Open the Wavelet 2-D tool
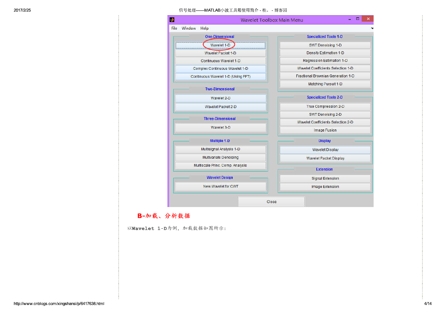 [x=220, y=98]
